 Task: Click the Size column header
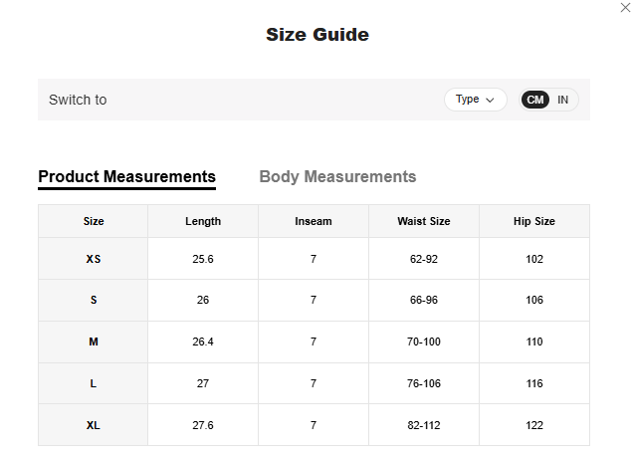coord(94,221)
